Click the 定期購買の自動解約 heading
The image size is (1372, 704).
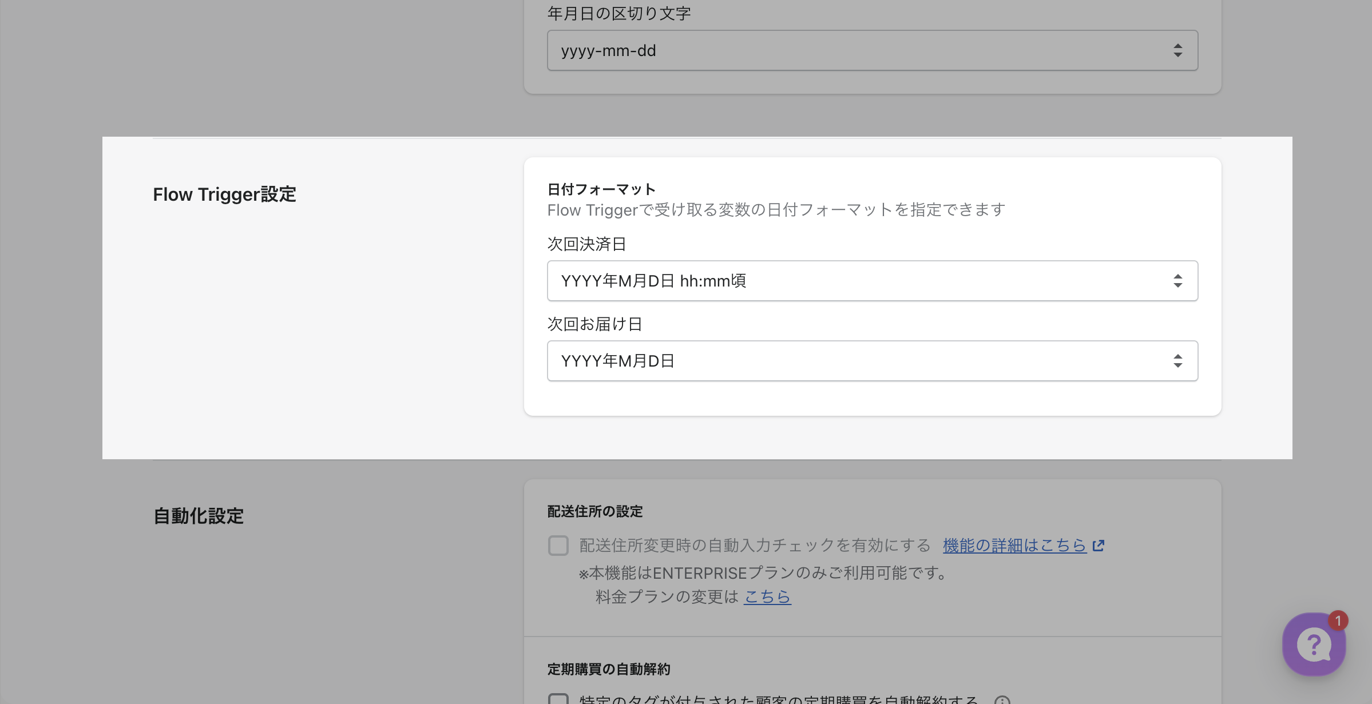[608, 669]
